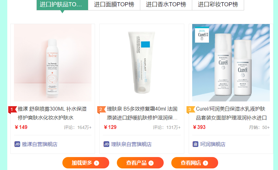
Task: Open the 进口彩妆TOP榜 tab
Action: click(218, 5)
